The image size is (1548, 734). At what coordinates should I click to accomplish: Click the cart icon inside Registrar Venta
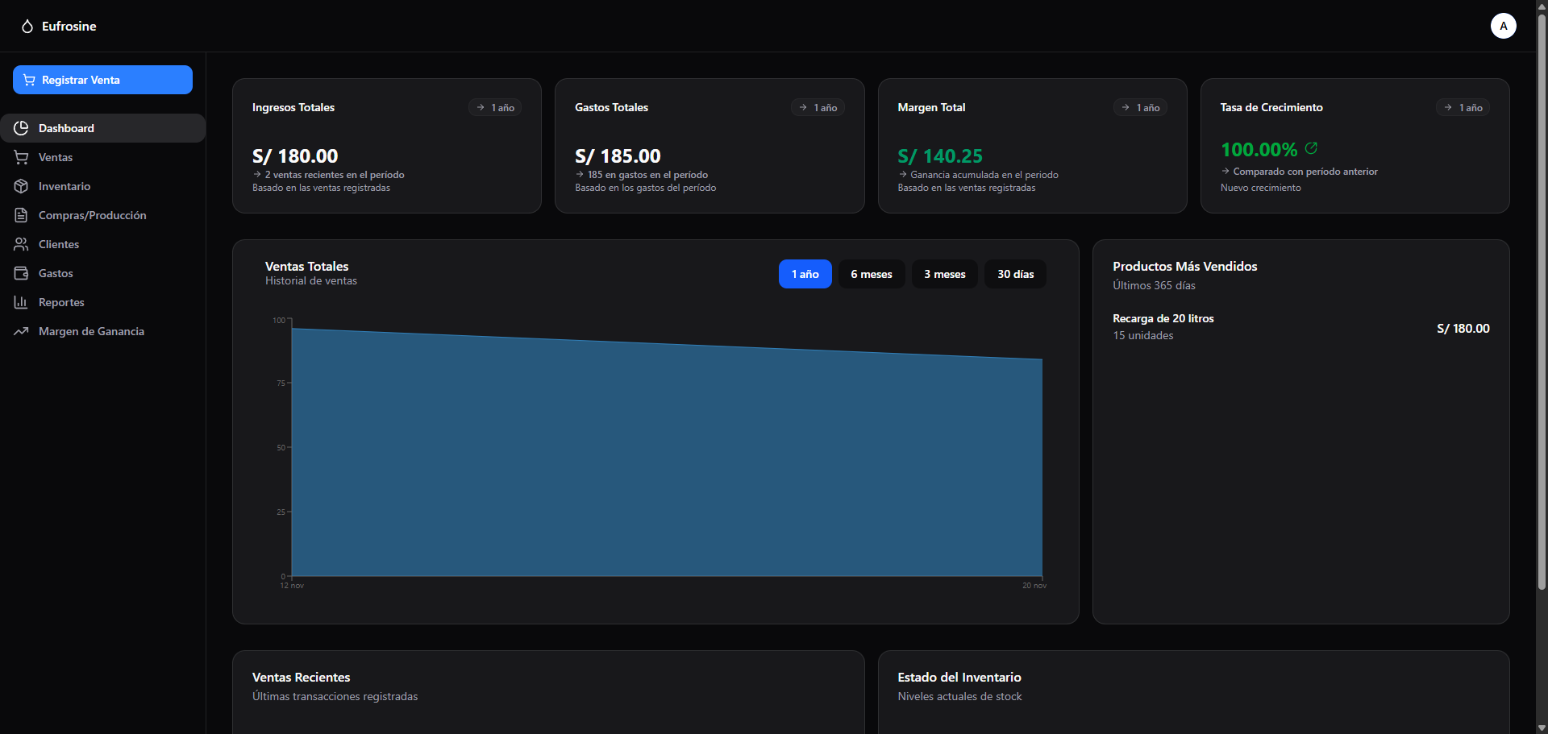tap(30, 80)
